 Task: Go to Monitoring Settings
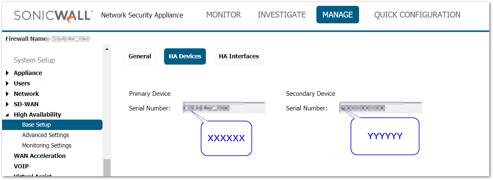click(x=46, y=145)
